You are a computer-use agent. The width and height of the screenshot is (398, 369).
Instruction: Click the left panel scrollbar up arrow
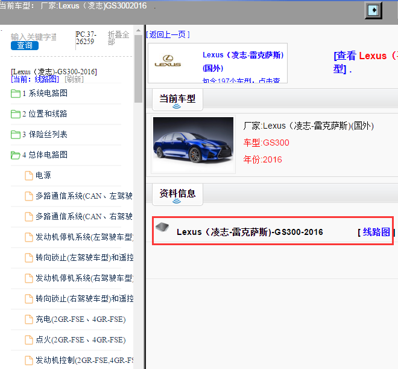pos(138,30)
